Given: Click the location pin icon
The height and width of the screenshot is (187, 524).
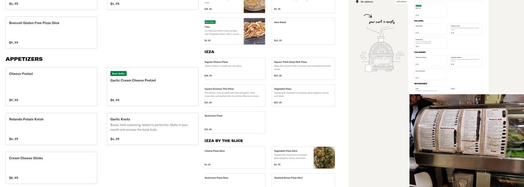Looking at the screenshot, I should [x=357, y=2].
